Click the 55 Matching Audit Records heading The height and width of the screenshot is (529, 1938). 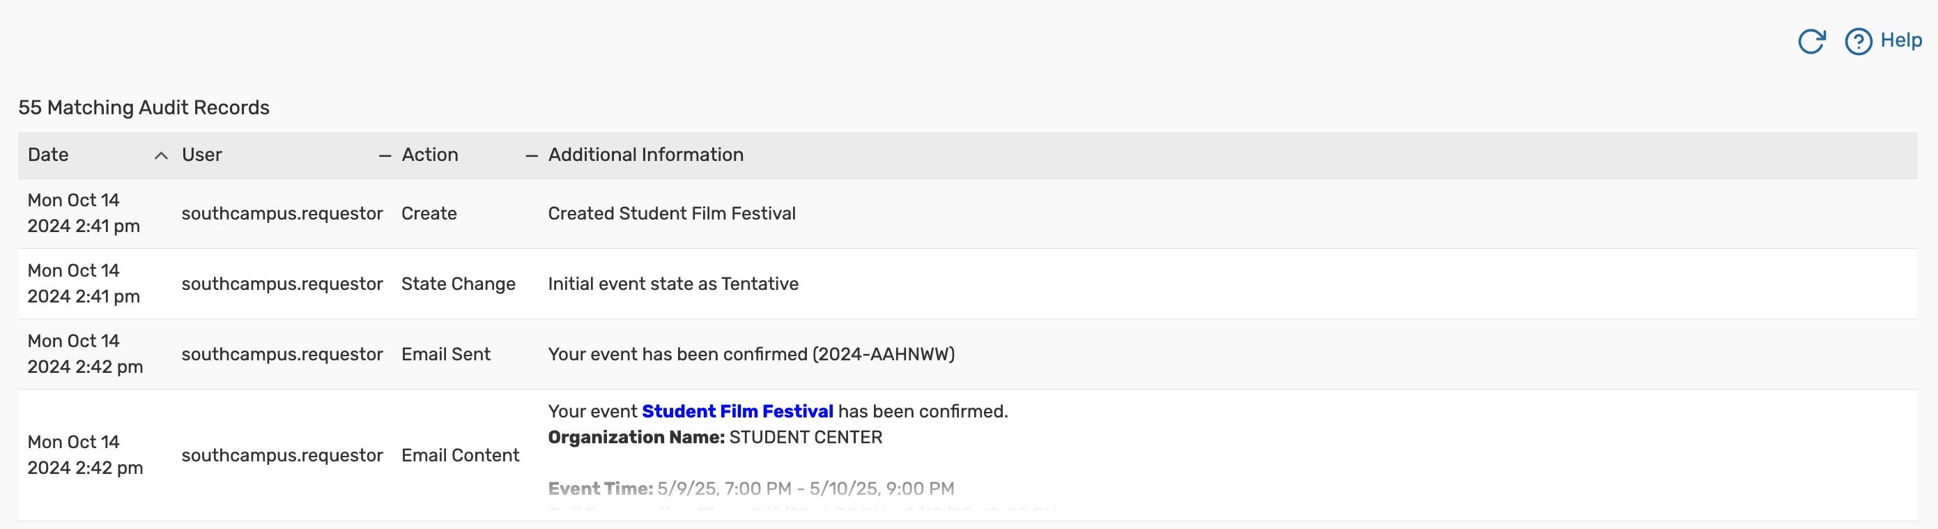point(144,107)
